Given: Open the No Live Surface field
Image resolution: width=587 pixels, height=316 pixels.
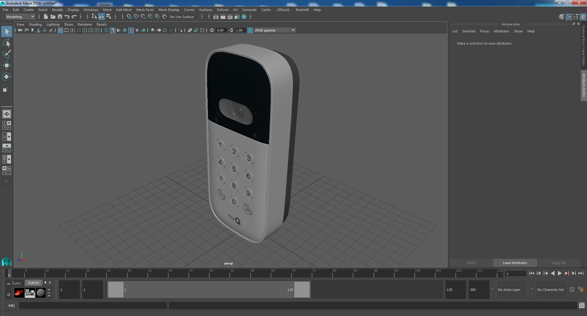Looking at the screenshot, I should click(x=184, y=17).
